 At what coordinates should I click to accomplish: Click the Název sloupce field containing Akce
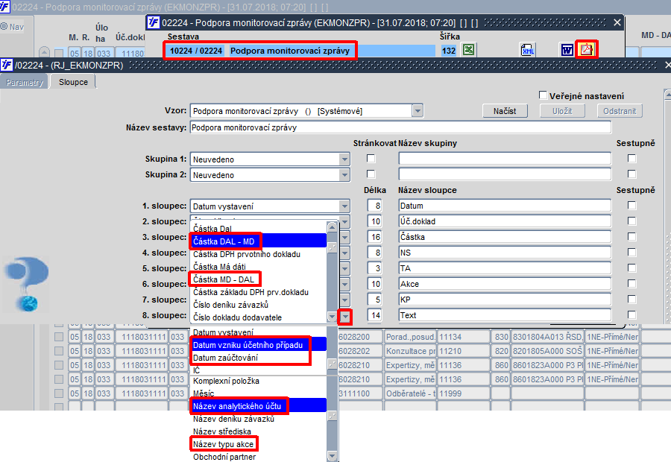[505, 284]
